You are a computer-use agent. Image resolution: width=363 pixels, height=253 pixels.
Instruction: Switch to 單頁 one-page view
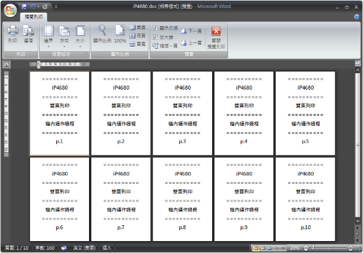137,28
